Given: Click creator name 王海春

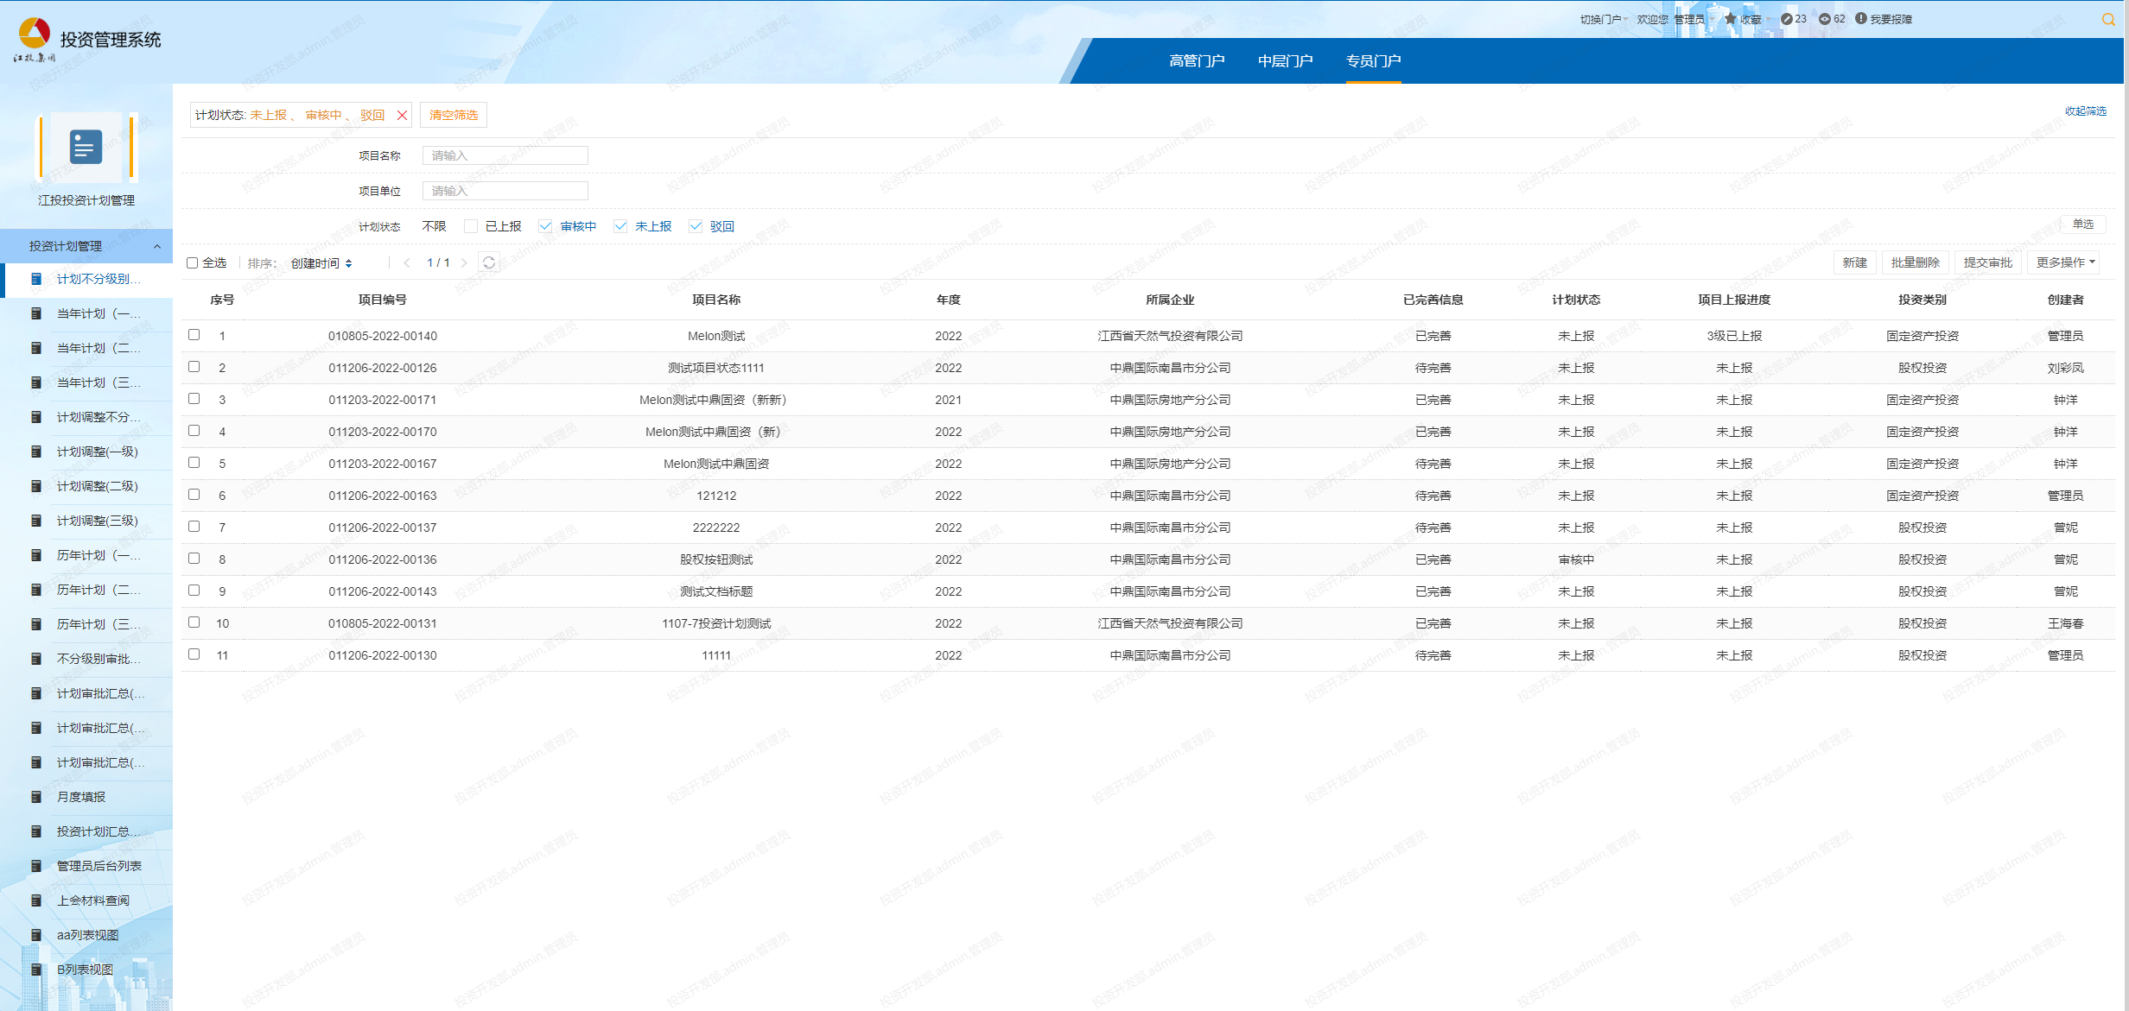Looking at the screenshot, I should click(x=2065, y=623).
